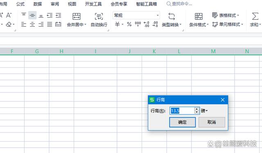The width and height of the screenshot is (262, 153).
Task: Click the bottom align icon
Action: [41, 16]
